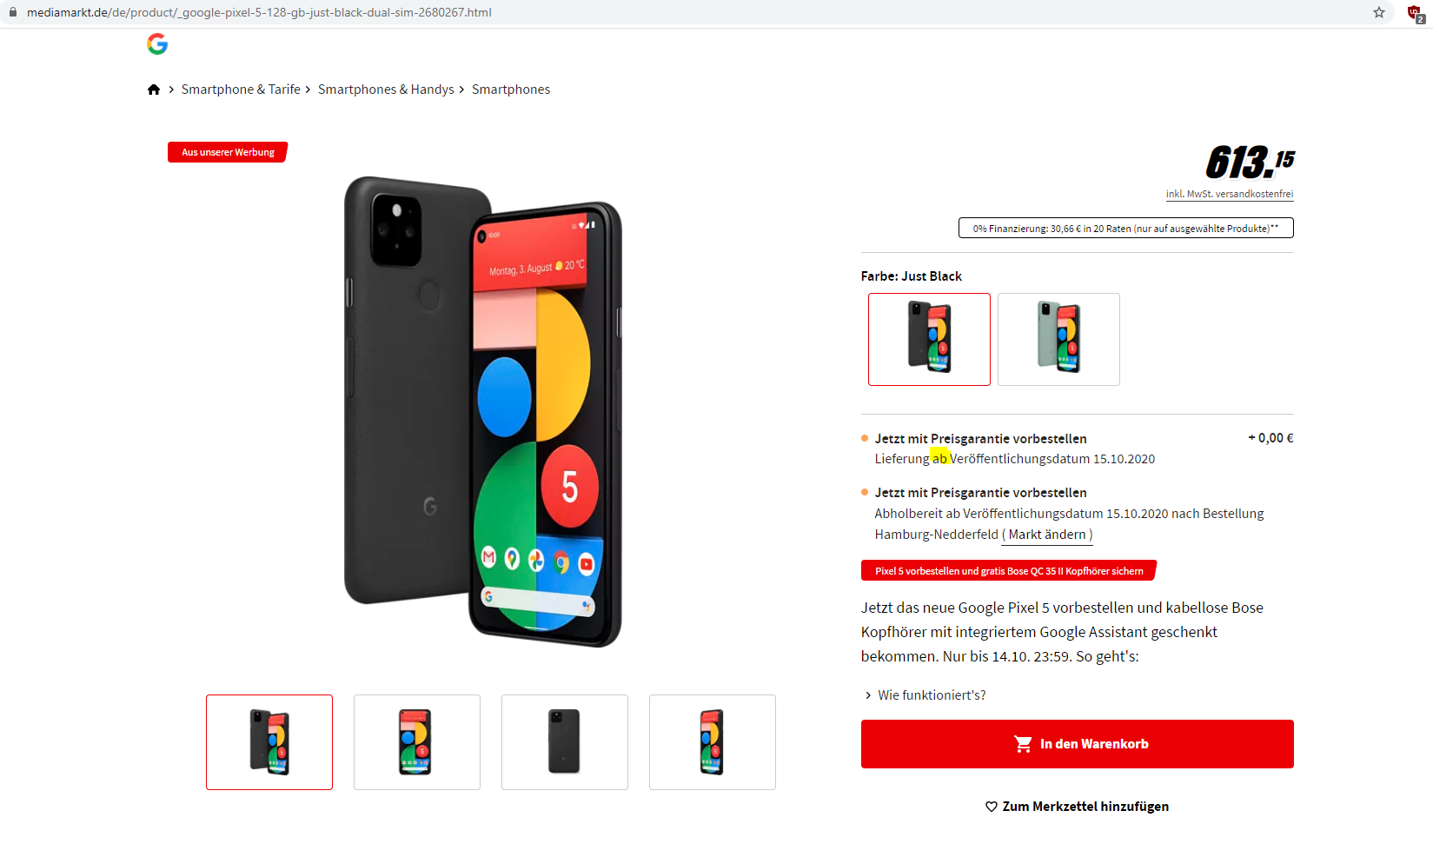The width and height of the screenshot is (1433, 844).
Task: Click the 'Pixel 5 vorbestellen' Bose promo banner
Action: click(x=1009, y=571)
